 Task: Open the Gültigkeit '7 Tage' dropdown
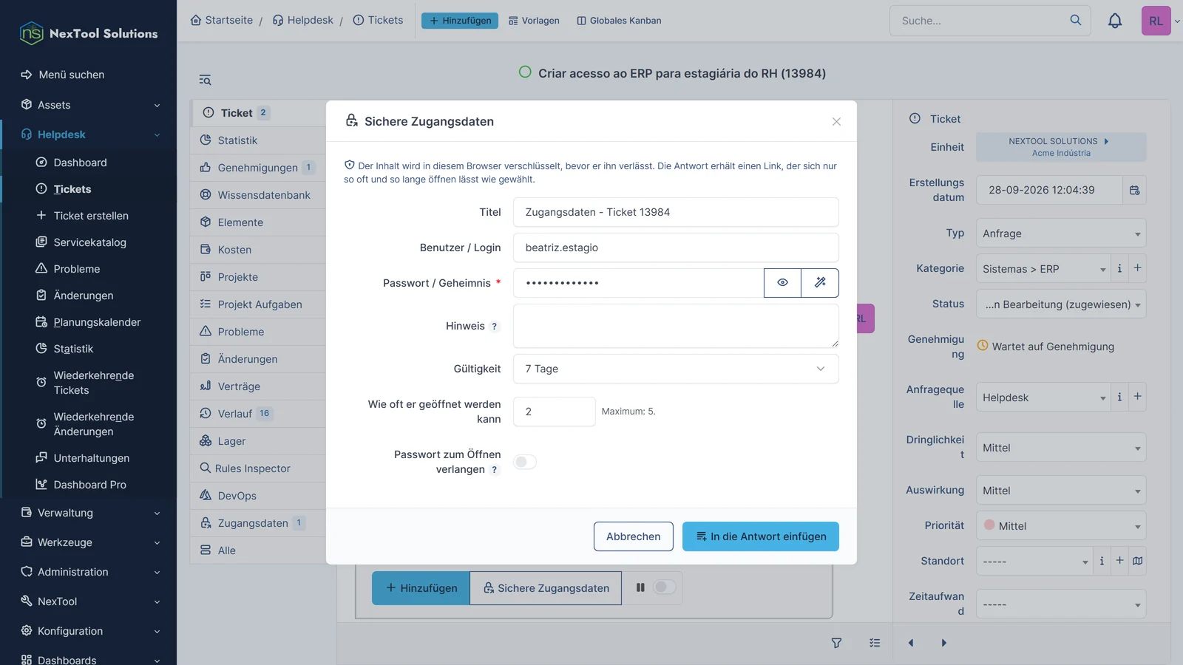(x=676, y=369)
